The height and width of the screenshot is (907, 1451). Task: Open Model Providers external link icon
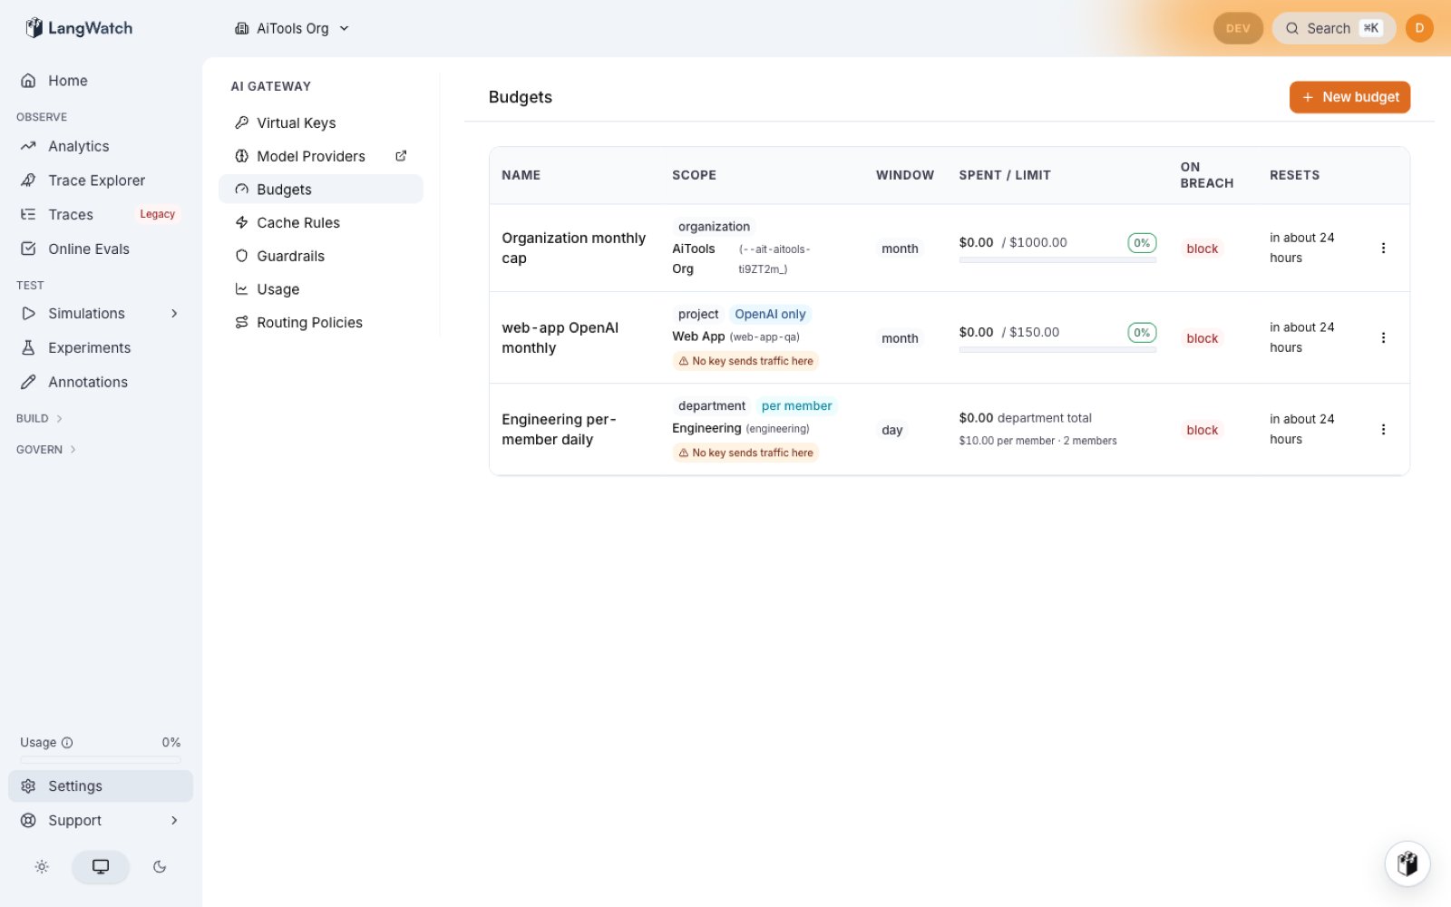[401, 156]
